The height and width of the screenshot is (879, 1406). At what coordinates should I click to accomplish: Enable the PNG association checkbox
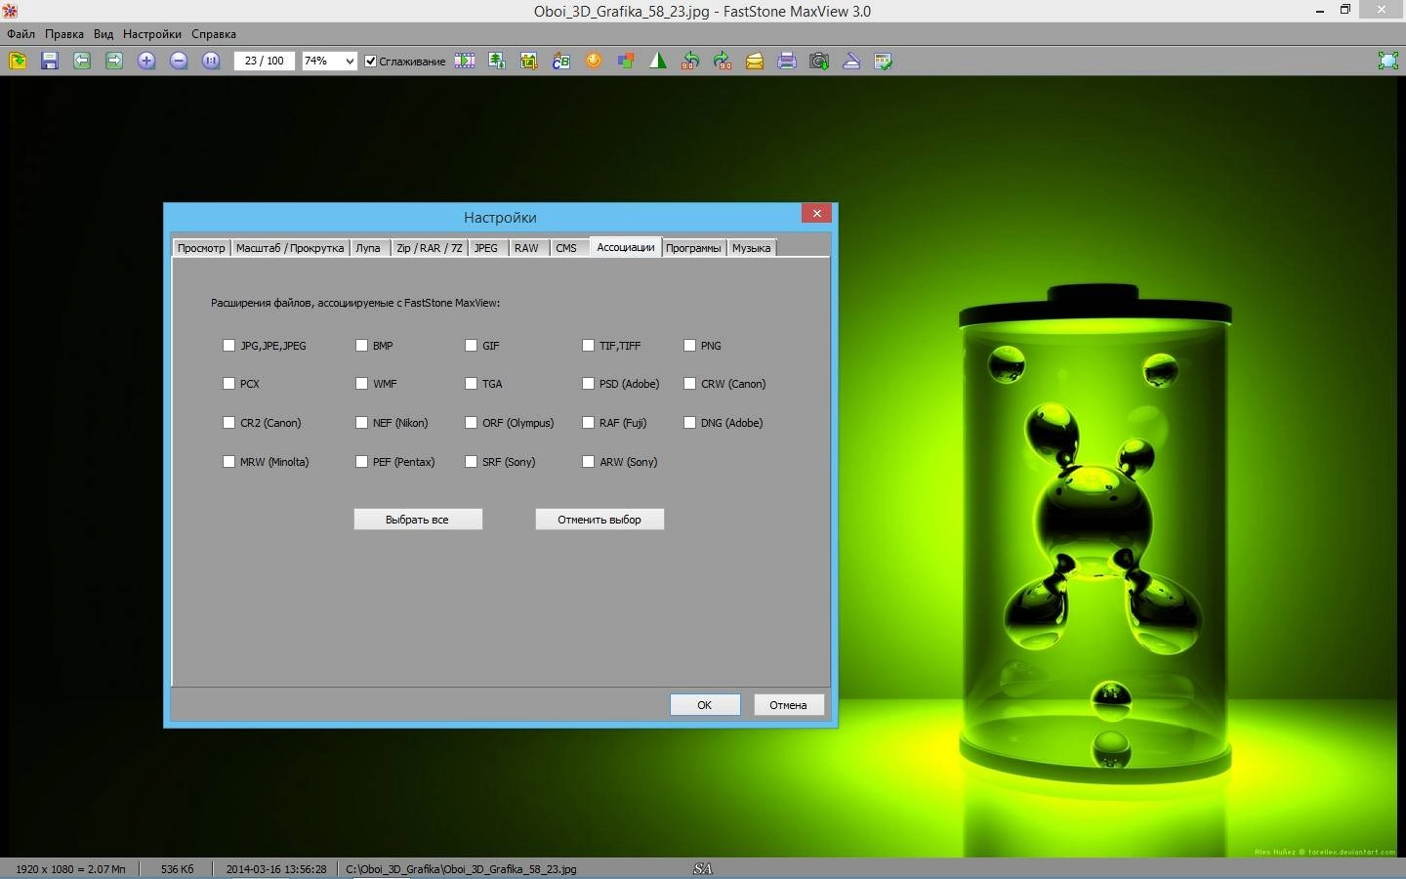pyautogui.click(x=689, y=345)
